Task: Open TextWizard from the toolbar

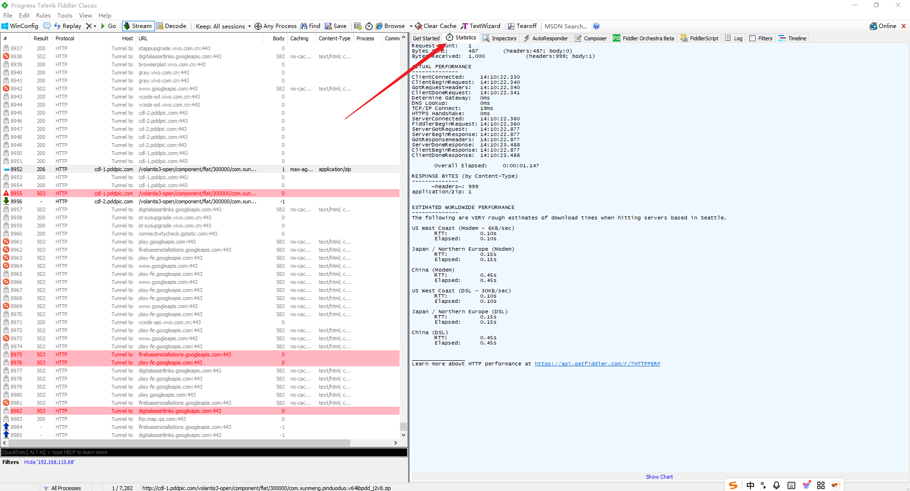Action: point(481,26)
